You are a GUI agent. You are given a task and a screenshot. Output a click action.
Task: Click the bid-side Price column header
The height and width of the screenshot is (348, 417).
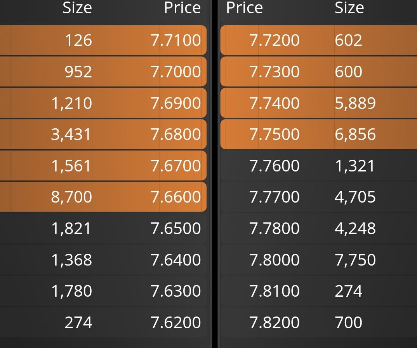point(182,8)
